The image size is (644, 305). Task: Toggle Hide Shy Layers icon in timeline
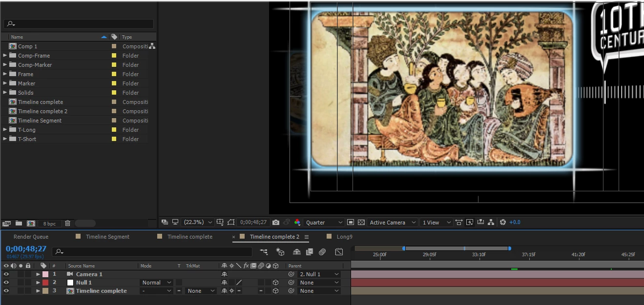pyautogui.click(x=296, y=252)
